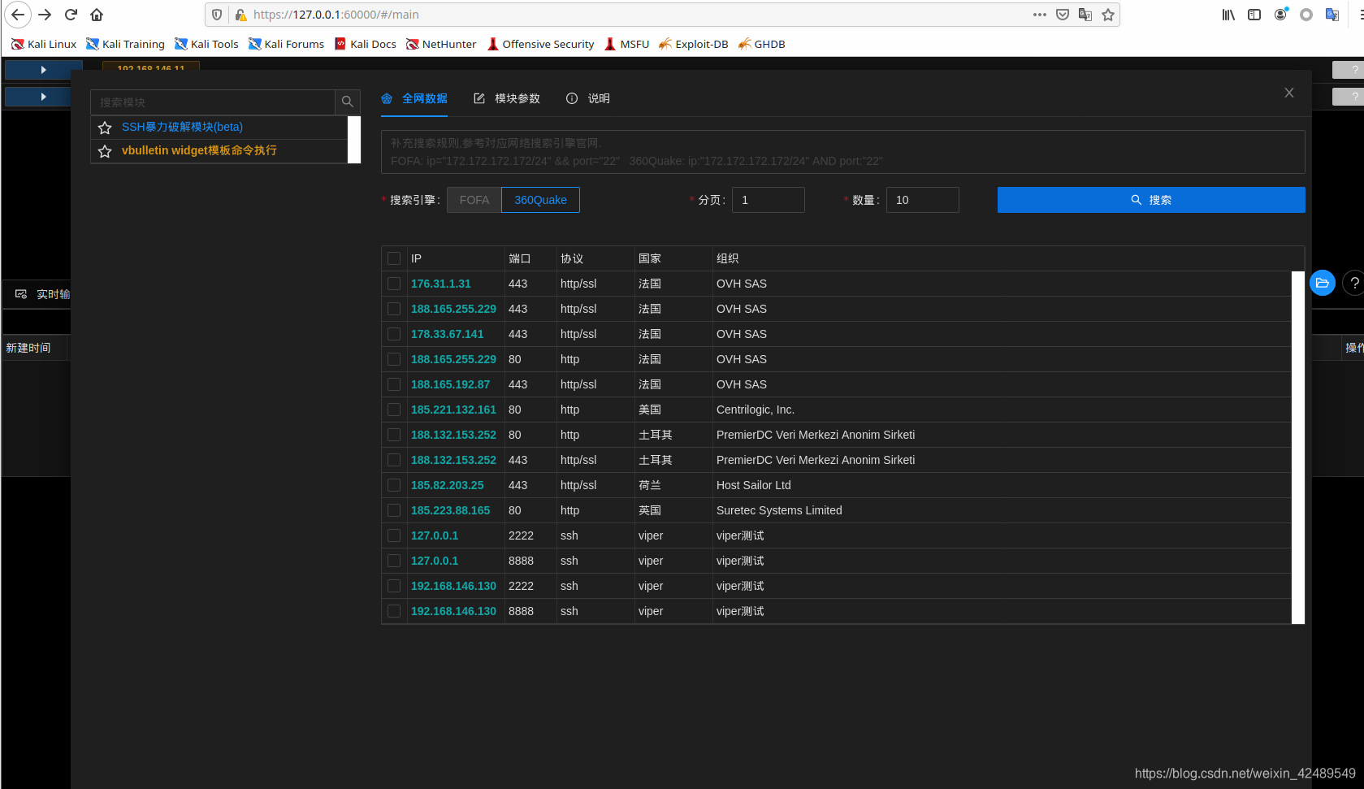This screenshot has width=1364, height=789.
Task: Toggle the browser sidebar icon
Action: click(x=1254, y=15)
